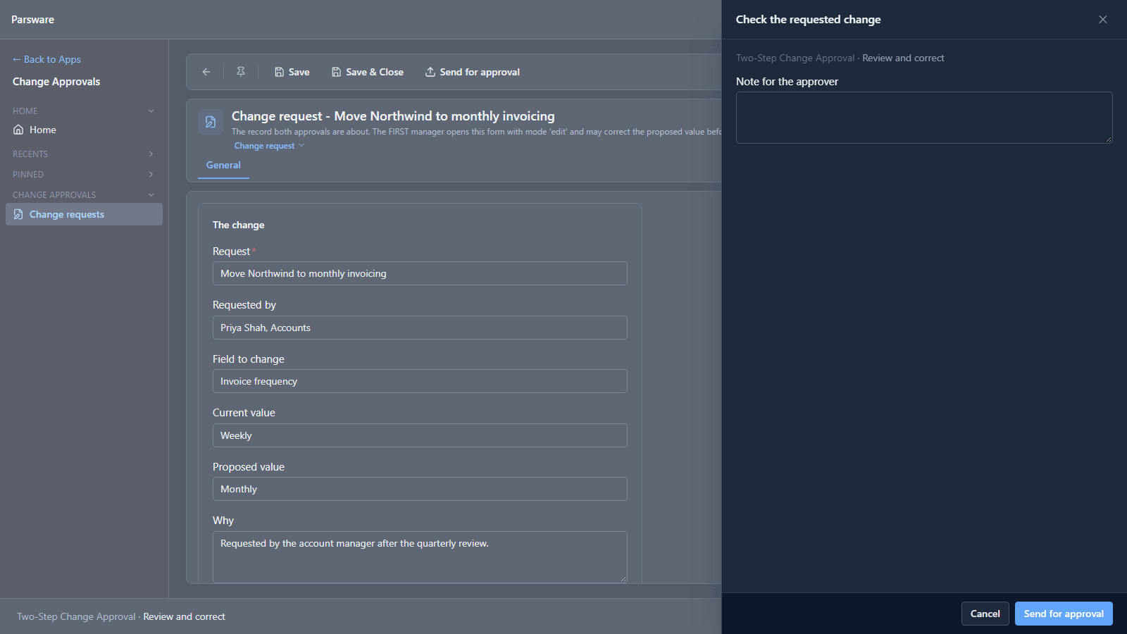
Task: Collapse the CHANGE APPROVALS sidebar section
Action: (x=151, y=195)
